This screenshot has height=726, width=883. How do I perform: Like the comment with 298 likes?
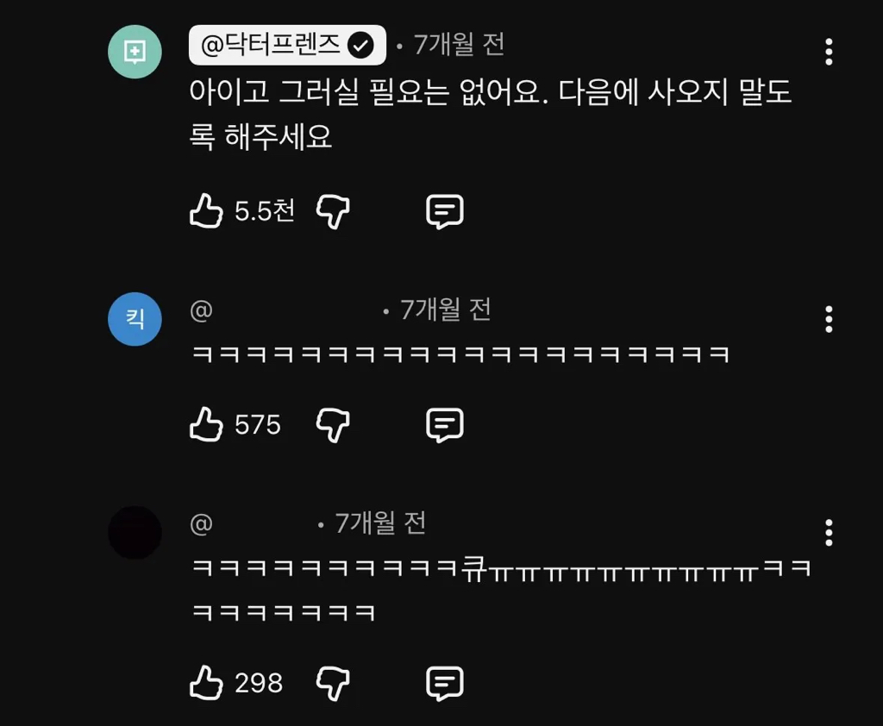[207, 684]
